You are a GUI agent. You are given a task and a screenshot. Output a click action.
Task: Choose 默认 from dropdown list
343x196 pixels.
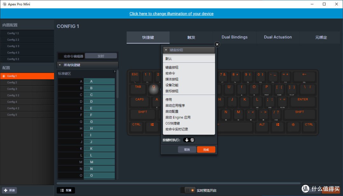coord(169,59)
